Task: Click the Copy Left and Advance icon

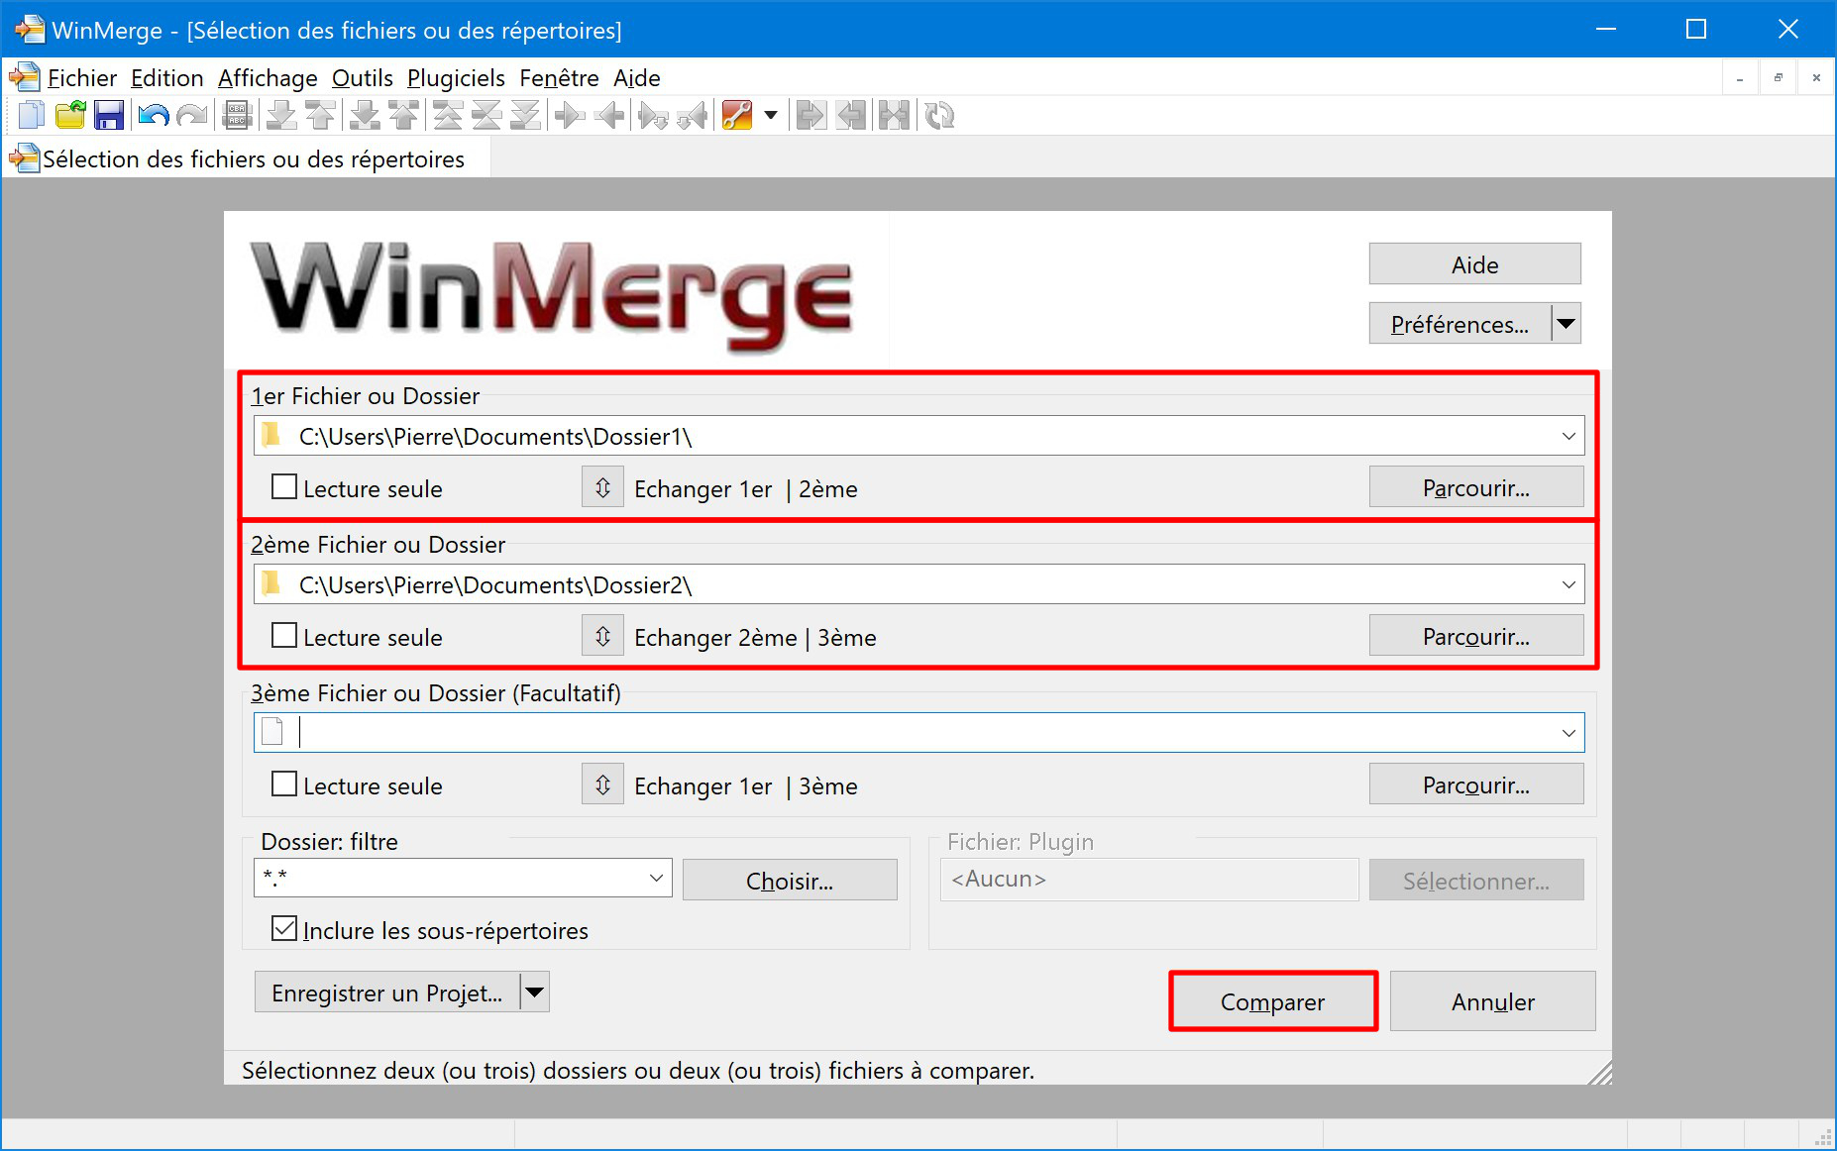Action: (x=694, y=116)
